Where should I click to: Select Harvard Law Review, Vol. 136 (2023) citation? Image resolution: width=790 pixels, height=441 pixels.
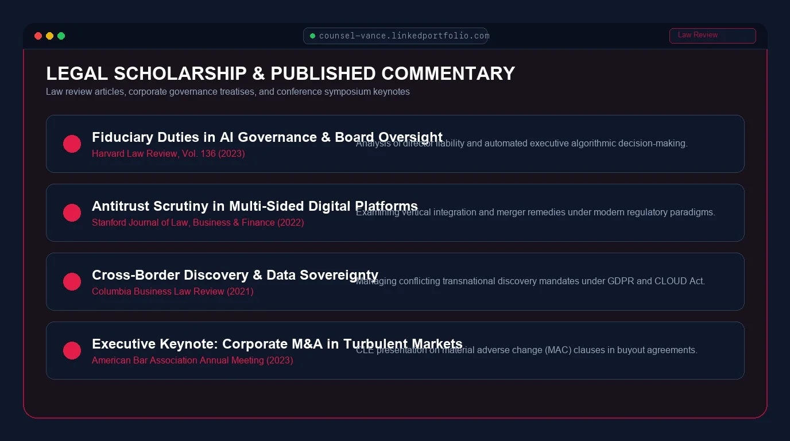(168, 154)
